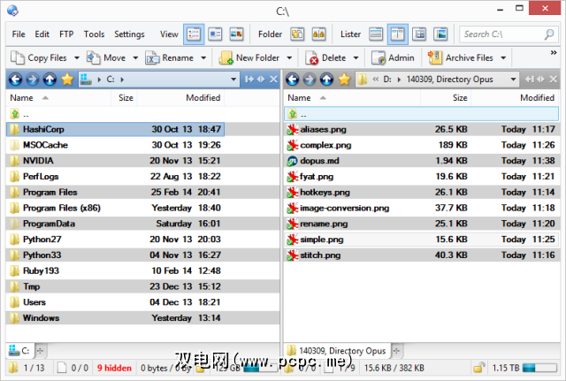Close the left file display pane
Screen dimensions: 566x381
273,79
